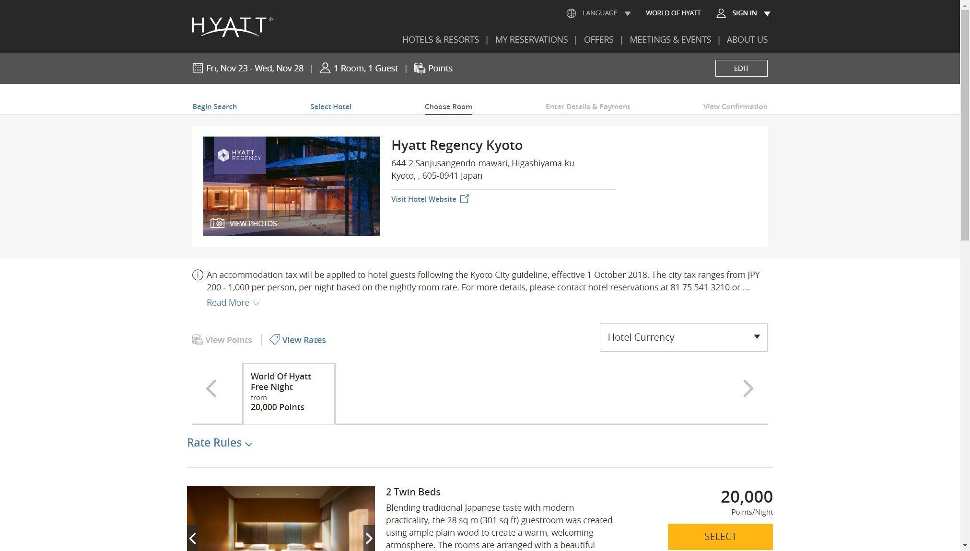Click the Hyatt Regency brand logo badge
The height and width of the screenshot is (551, 970).
tap(240, 155)
